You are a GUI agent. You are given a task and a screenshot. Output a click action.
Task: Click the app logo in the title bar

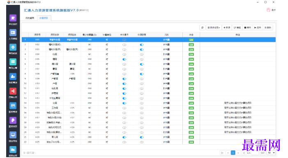(9, 2)
